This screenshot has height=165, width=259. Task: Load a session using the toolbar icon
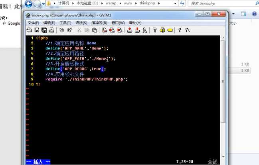pos(130,30)
